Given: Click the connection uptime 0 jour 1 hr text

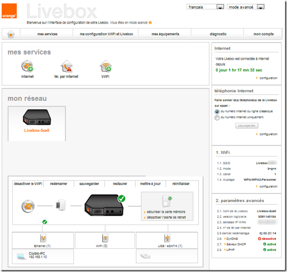Looking at the screenshot, I should coord(239,70).
